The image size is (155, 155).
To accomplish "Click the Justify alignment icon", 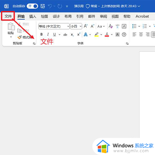I will coord(153,34).
